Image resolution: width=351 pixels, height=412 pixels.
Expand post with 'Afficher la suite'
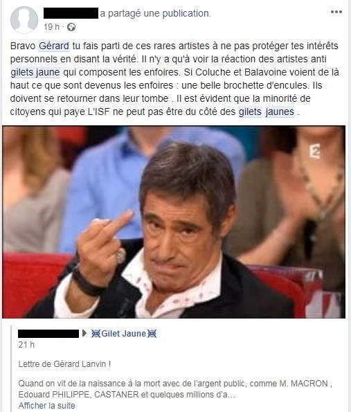pyautogui.click(x=47, y=406)
